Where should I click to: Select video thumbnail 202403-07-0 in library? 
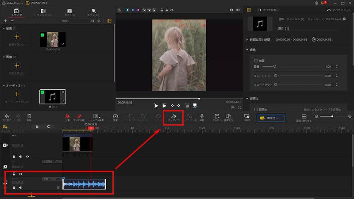[x=53, y=39]
